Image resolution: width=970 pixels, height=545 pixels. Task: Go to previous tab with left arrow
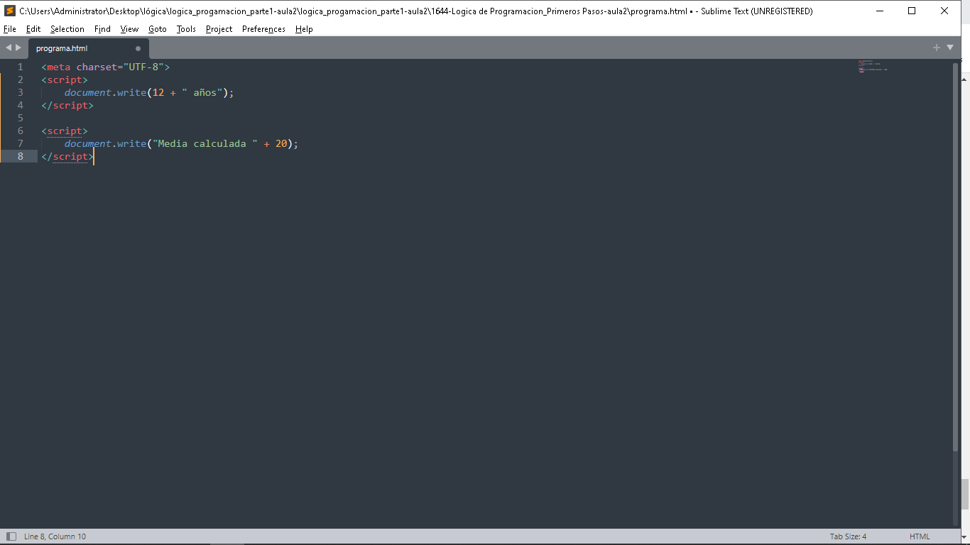(9, 48)
